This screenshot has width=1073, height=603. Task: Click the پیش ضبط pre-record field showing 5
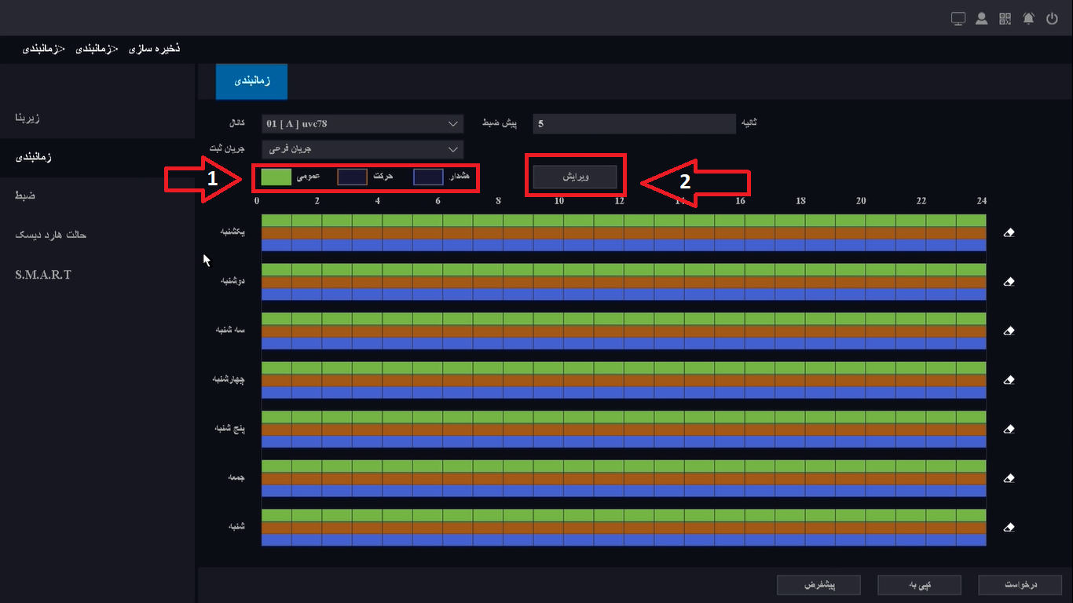(635, 124)
